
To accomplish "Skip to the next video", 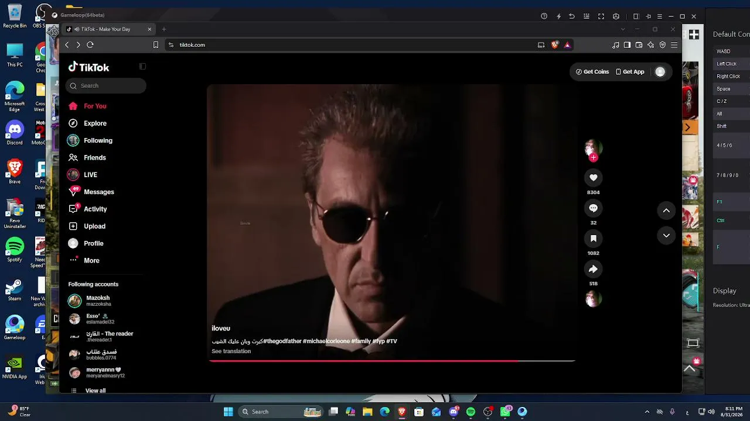I will (666, 236).
